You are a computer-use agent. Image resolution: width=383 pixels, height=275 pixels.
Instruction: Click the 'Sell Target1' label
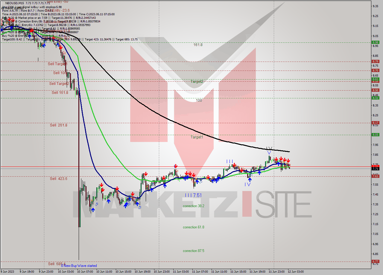57,64
